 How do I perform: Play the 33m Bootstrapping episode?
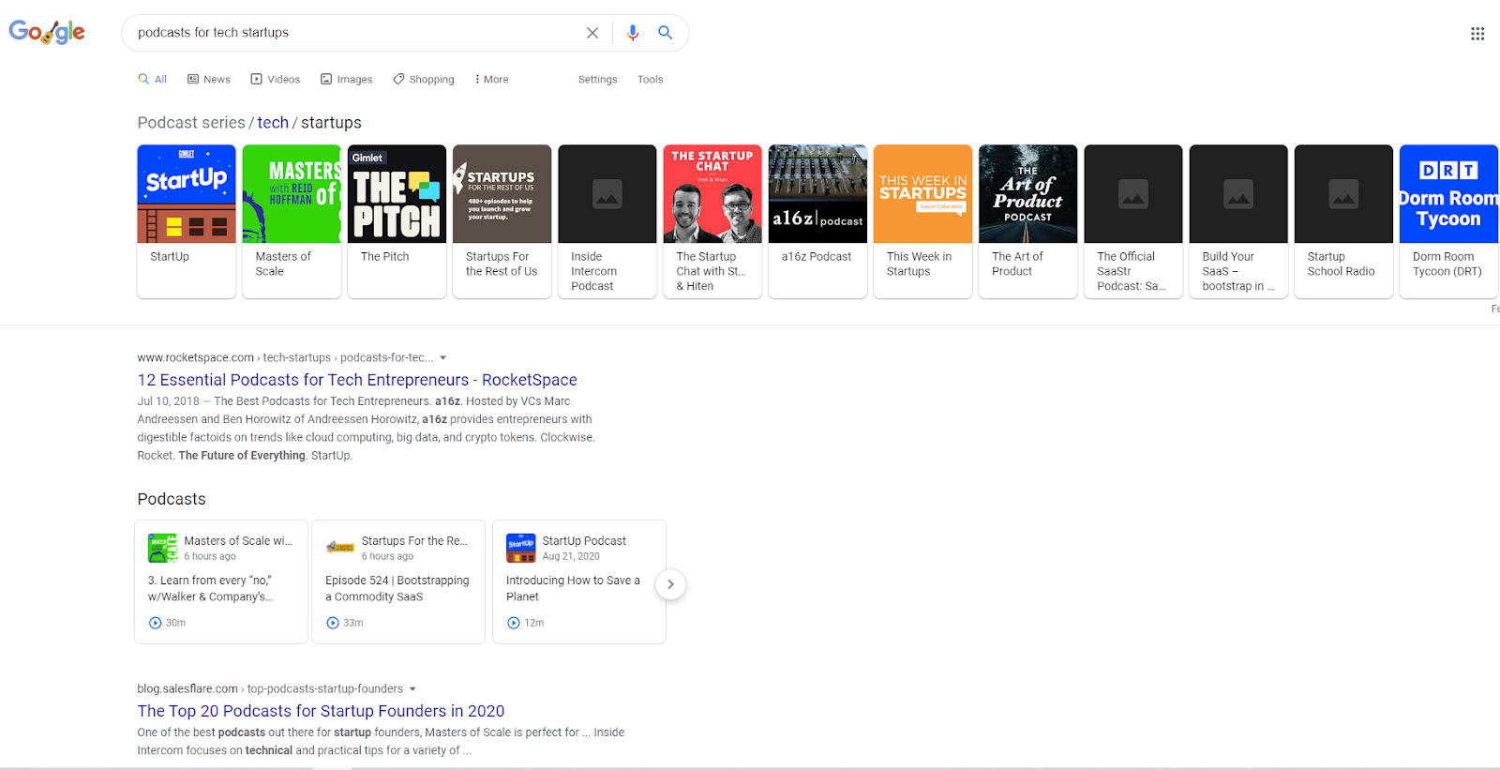pyautogui.click(x=333, y=623)
